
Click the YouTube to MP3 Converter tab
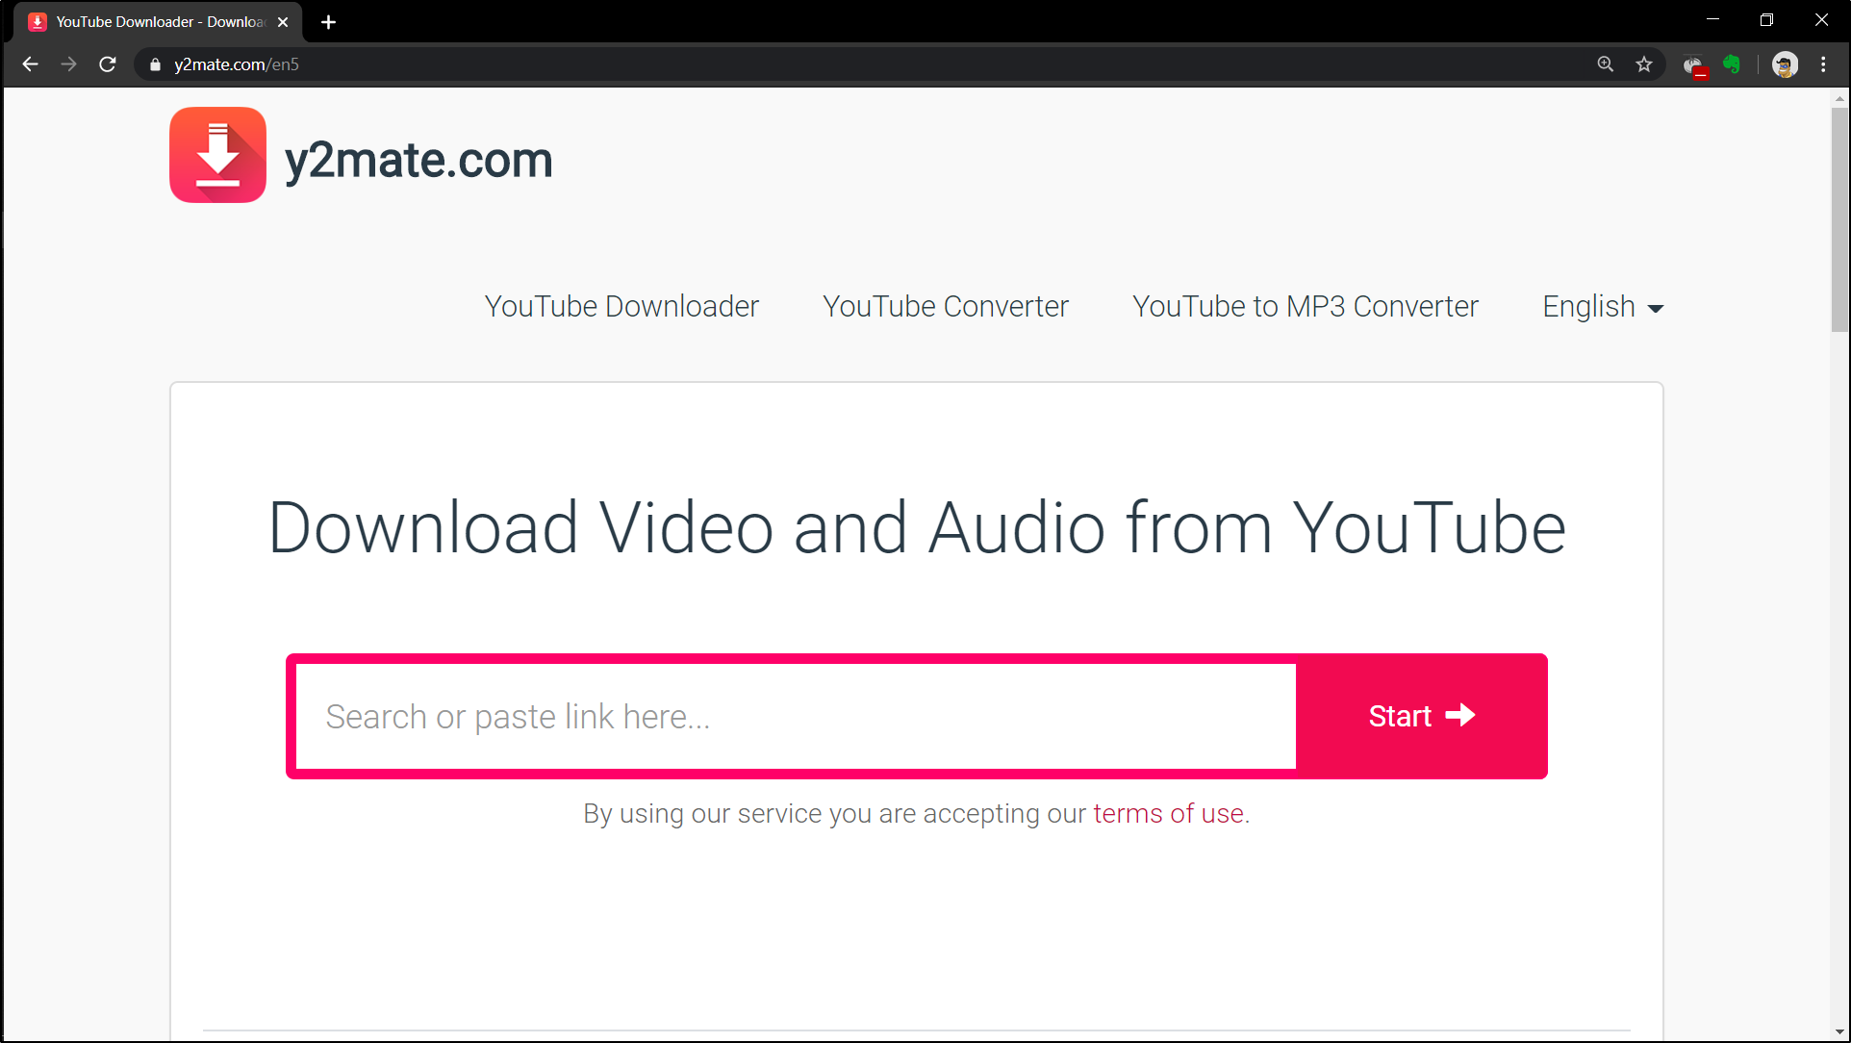coord(1306,307)
